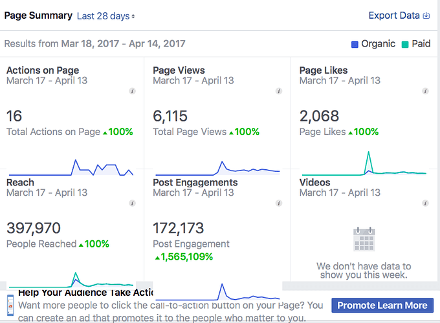
Task: Click the Export Data link
Action: point(394,16)
